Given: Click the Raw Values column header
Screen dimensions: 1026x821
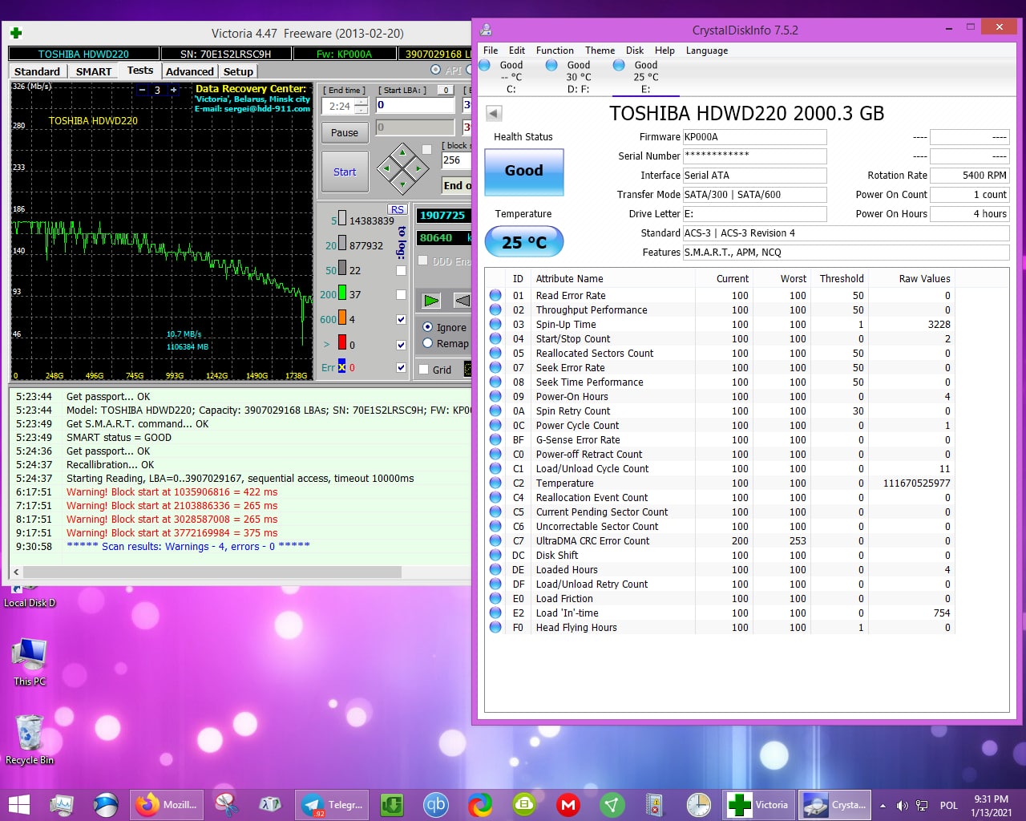Looking at the screenshot, I should pyautogui.click(x=924, y=278).
